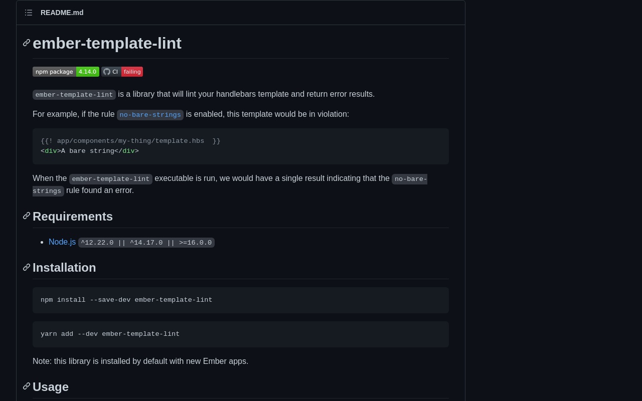Open the Node.js link under Requirements

click(62, 242)
